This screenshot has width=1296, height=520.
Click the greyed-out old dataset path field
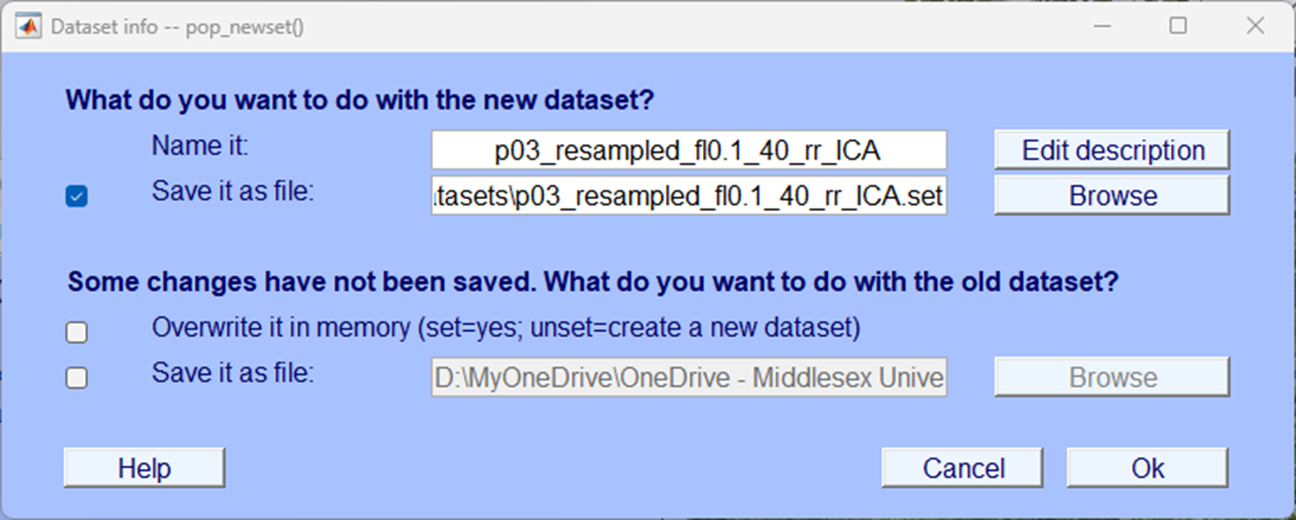point(688,378)
